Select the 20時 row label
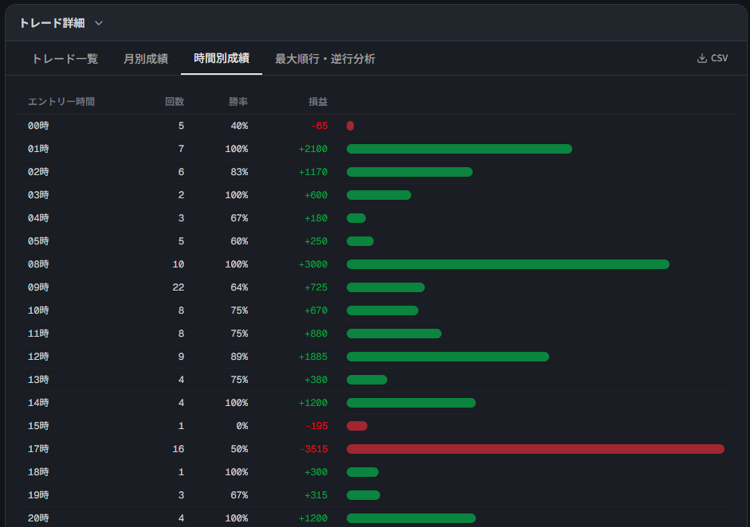 pos(38,518)
